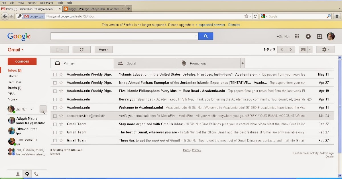Screen dimensions: 342x179
Task: Star the Three tips Gmail email
Action: pos(61,140)
